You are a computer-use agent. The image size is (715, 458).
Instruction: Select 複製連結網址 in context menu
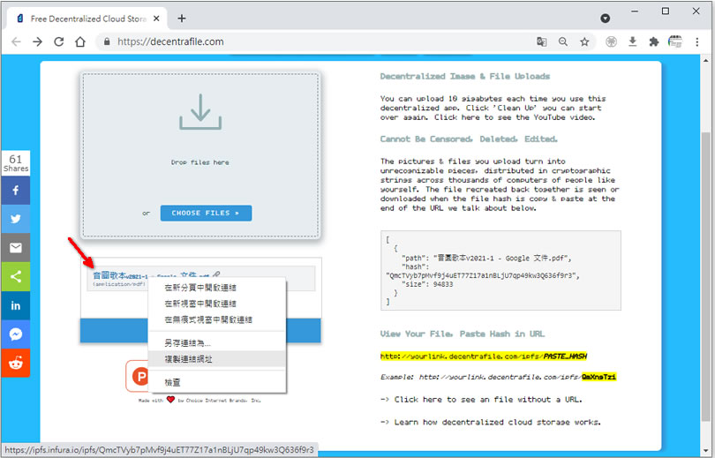click(x=217, y=359)
